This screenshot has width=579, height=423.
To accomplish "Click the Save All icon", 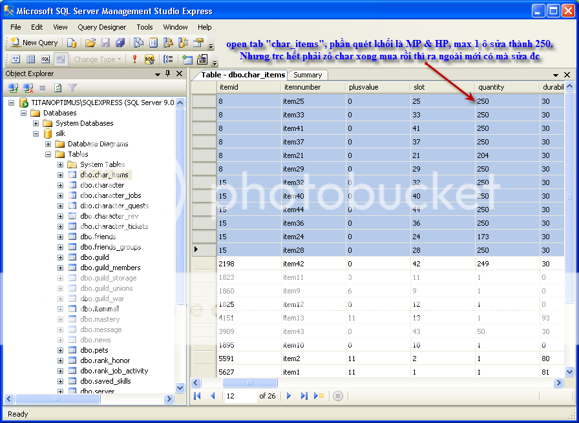I will [120, 43].
